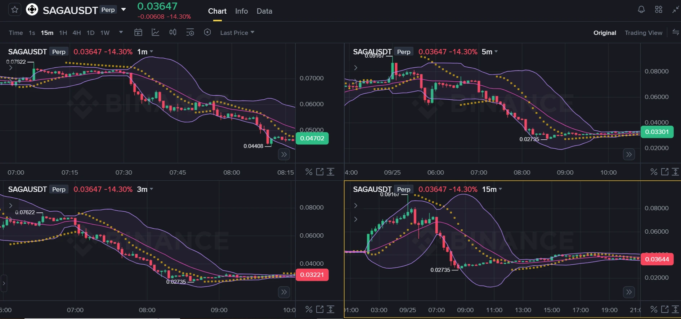The width and height of the screenshot is (681, 319).
Task: Jump to latest candle in 15m chart
Action: (x=629, y=292)
